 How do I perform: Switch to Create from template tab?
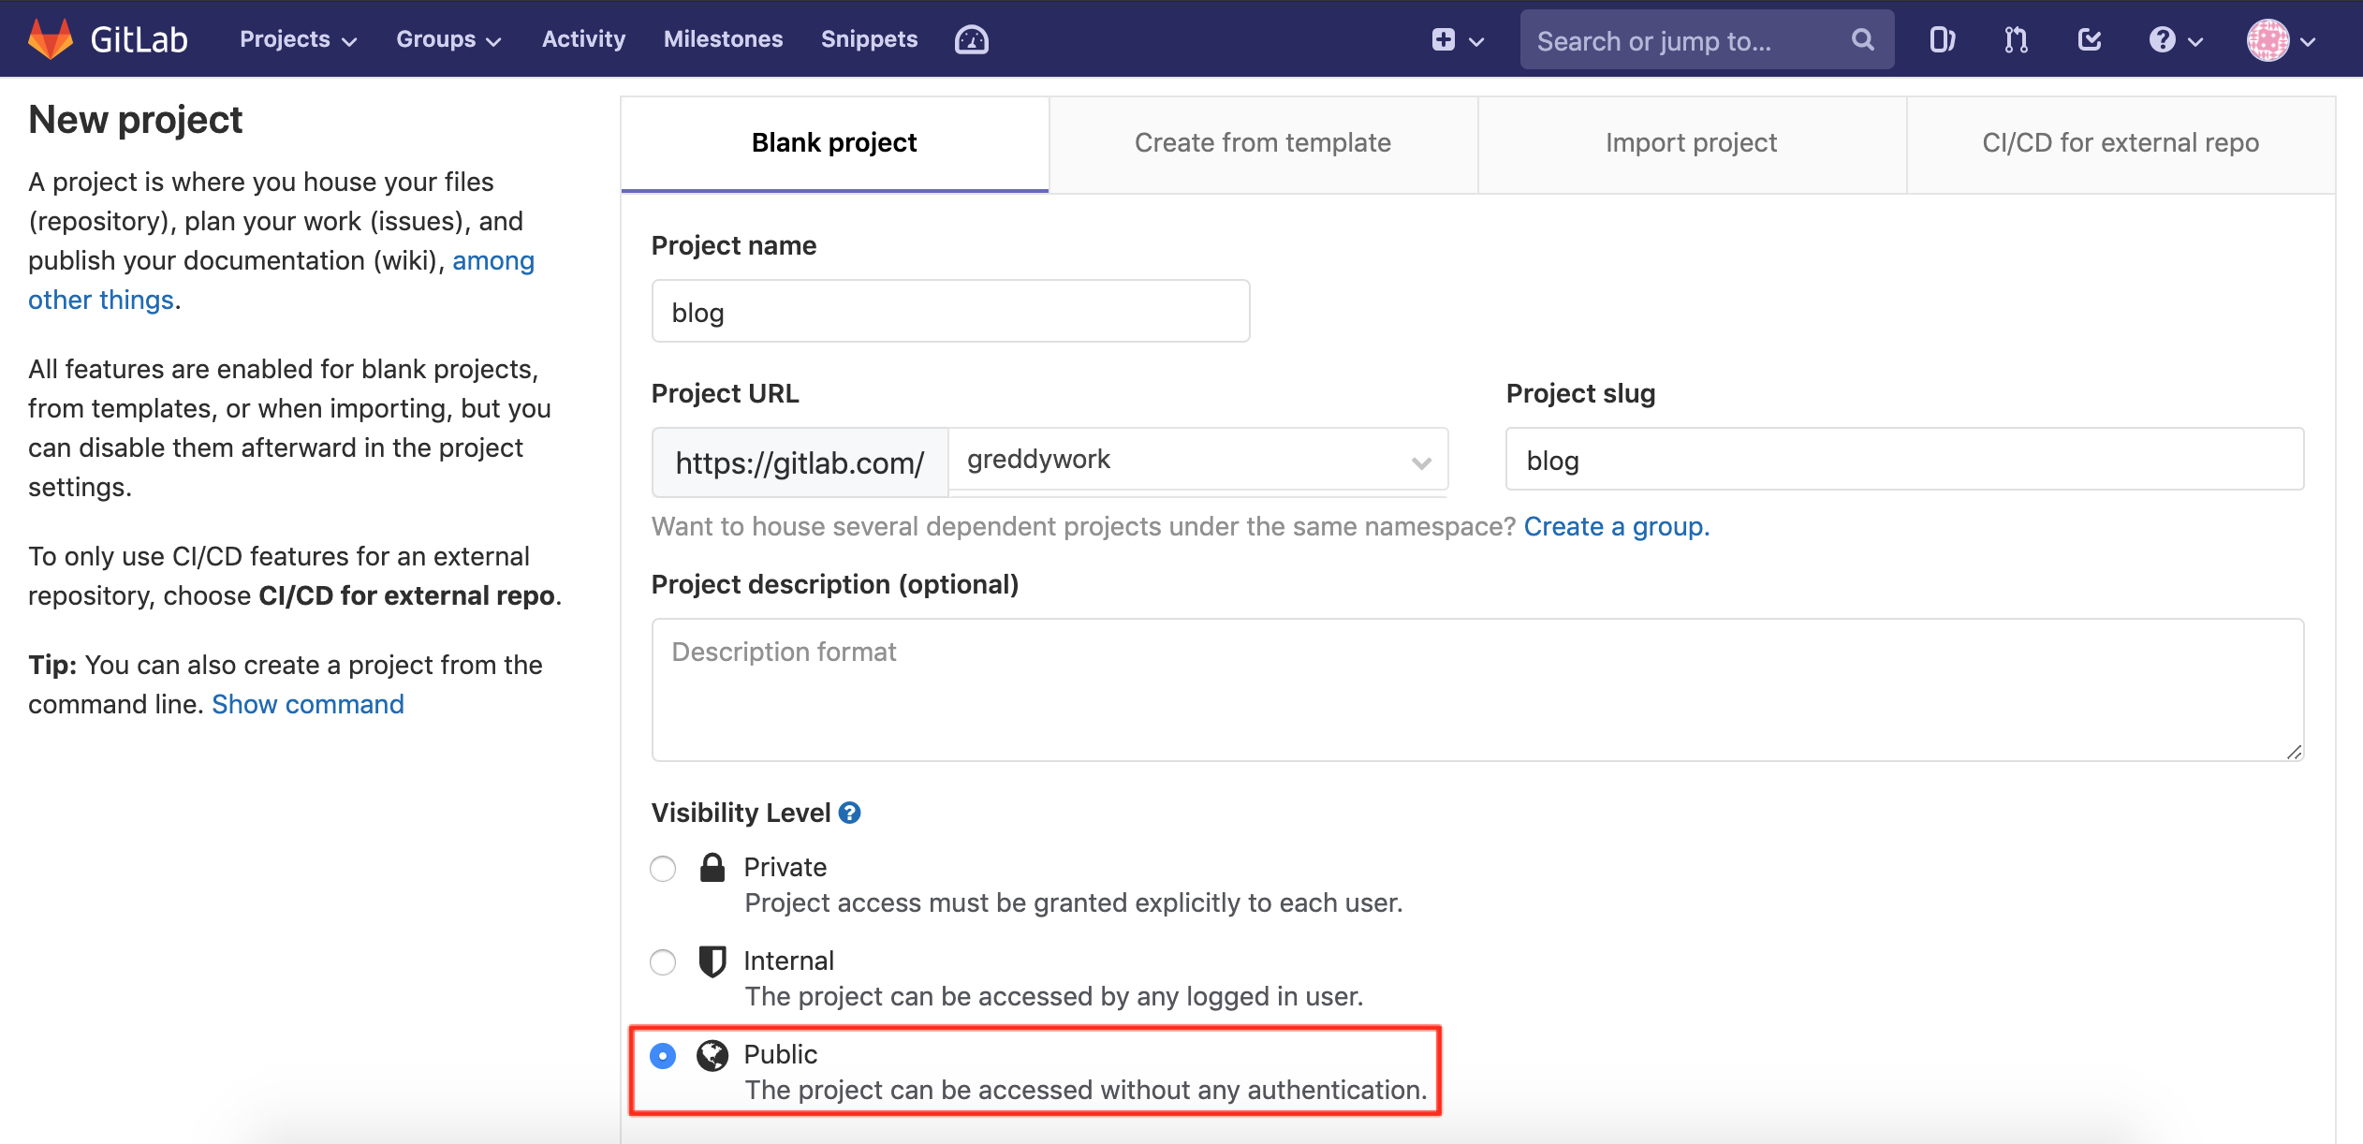point(1262,143)
